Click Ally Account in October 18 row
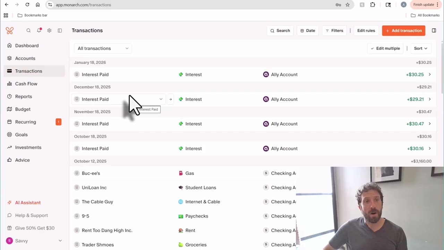Screen dimensions: 444x250 click(x=284, y=149)
